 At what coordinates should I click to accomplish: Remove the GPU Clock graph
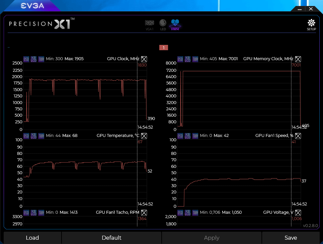point(144,59)
